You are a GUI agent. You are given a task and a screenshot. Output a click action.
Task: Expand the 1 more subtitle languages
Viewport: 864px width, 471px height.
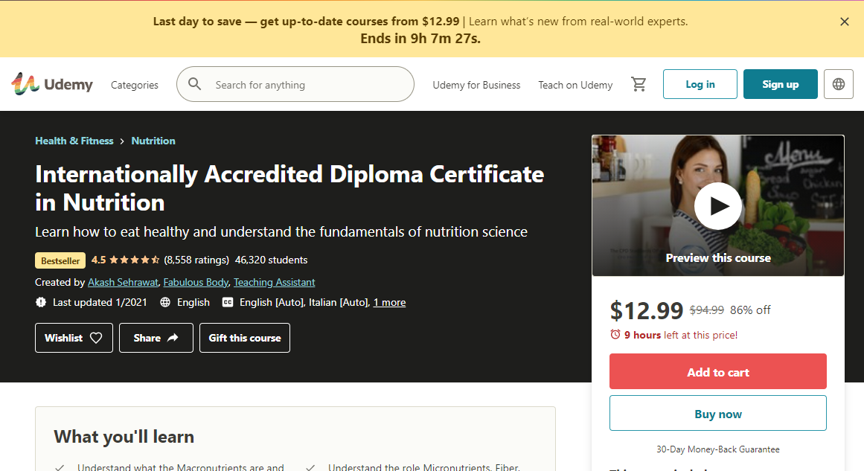(x=389, y=302)
